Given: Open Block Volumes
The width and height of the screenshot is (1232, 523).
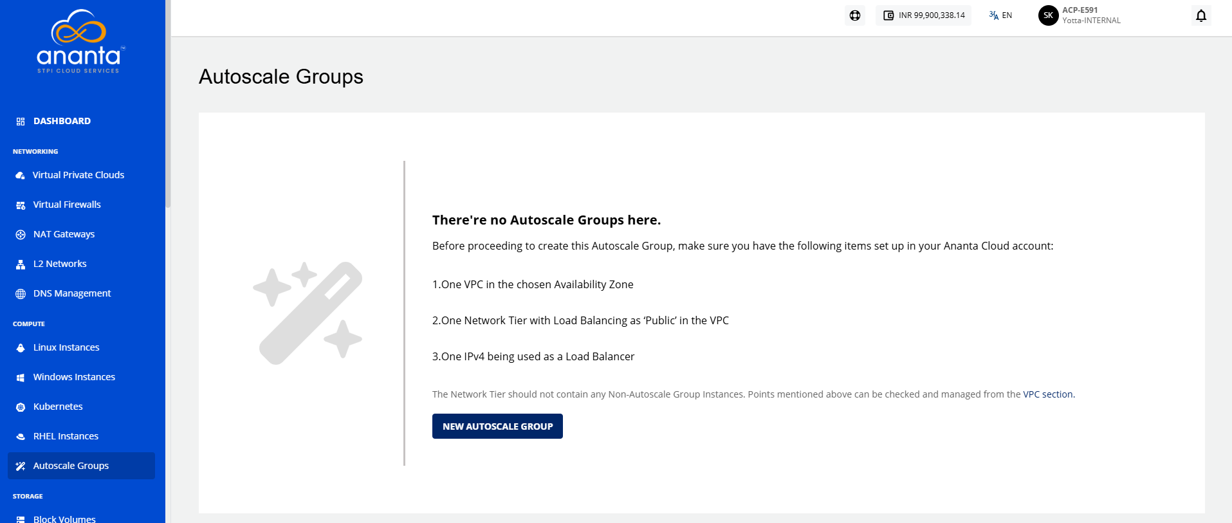Looking at the screenshot, I should 64,518.
